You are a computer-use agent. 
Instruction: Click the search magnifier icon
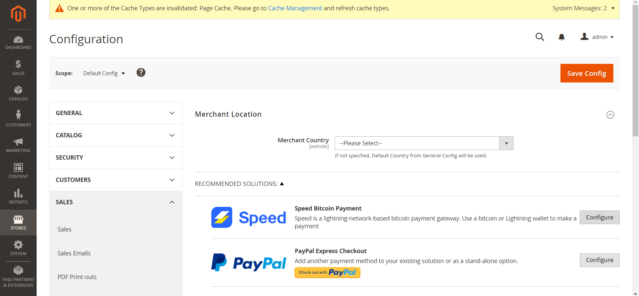pos(540,37)
